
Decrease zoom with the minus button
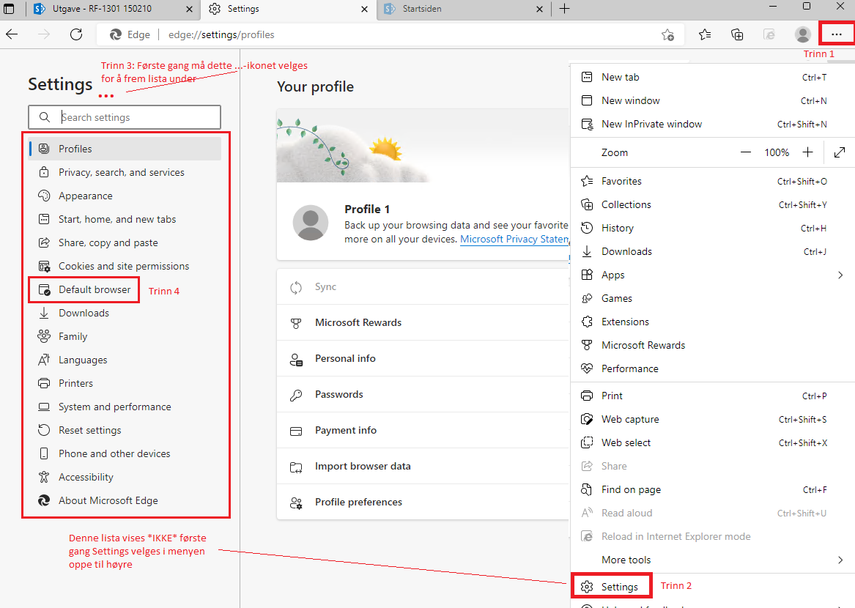click(745, 152)
